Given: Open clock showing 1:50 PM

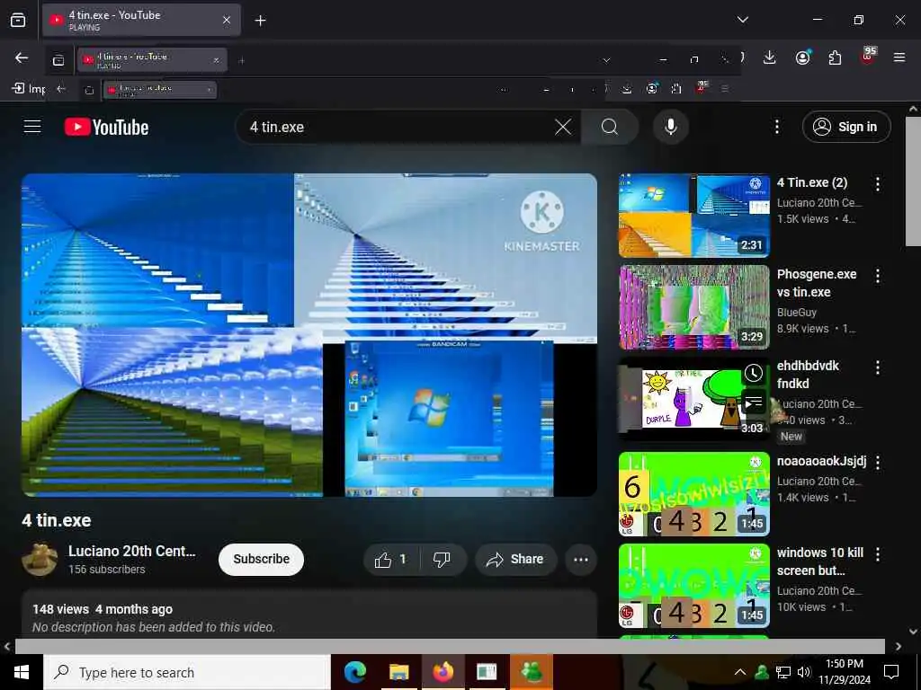Looking at the screenshot, I should coord(845,672).
